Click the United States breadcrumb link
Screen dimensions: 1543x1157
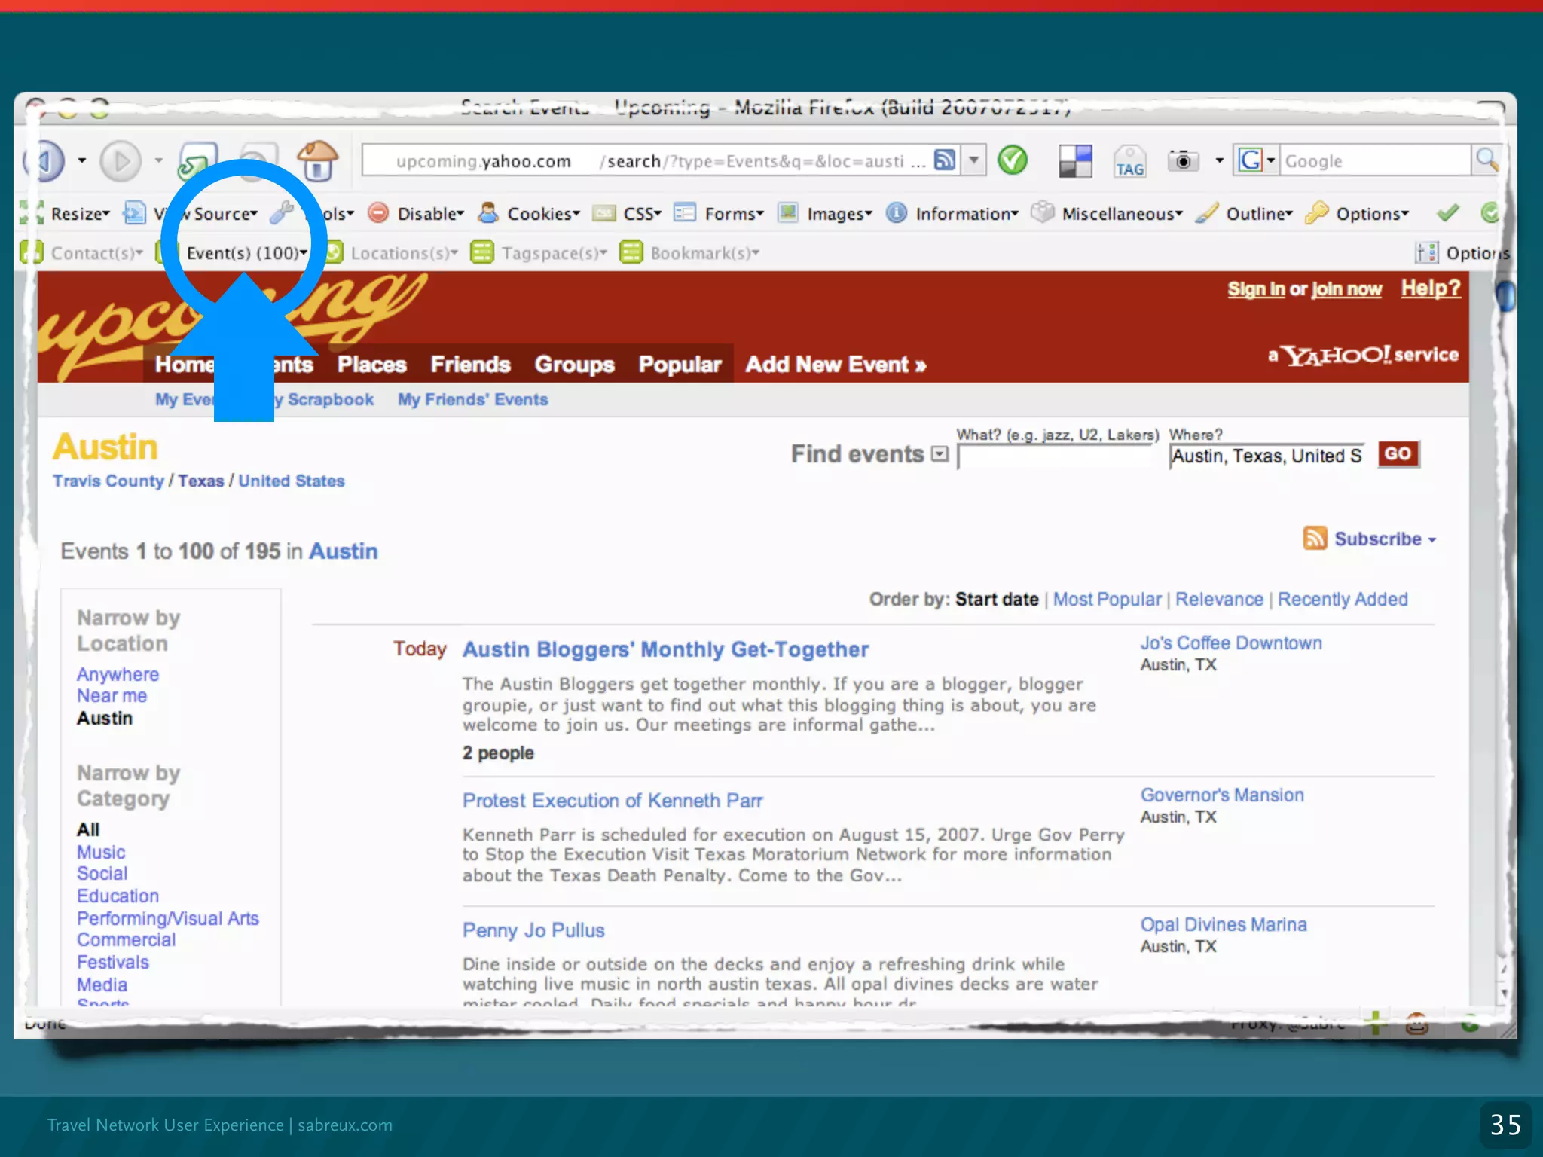pyautogui.click(x=291, y=481)
